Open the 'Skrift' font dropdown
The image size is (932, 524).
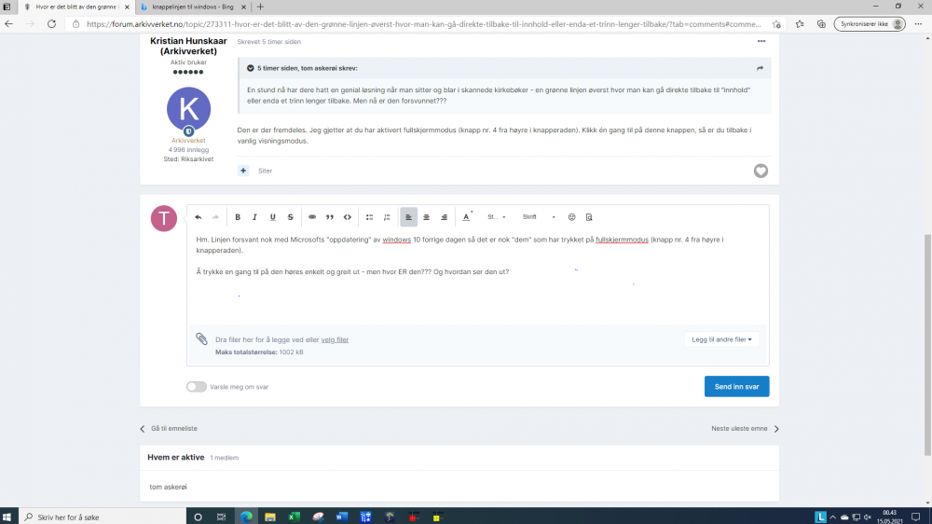point(539,217)
